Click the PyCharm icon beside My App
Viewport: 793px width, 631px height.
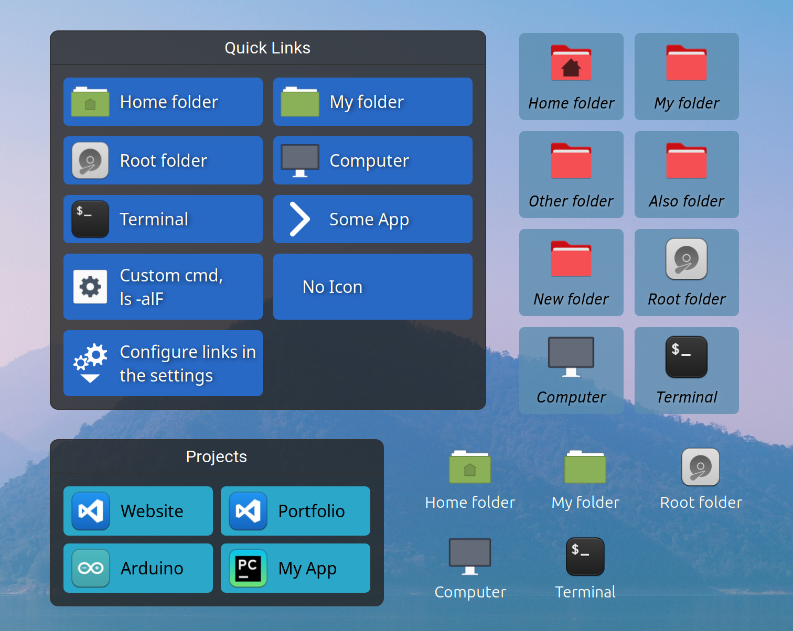[248, 568]
